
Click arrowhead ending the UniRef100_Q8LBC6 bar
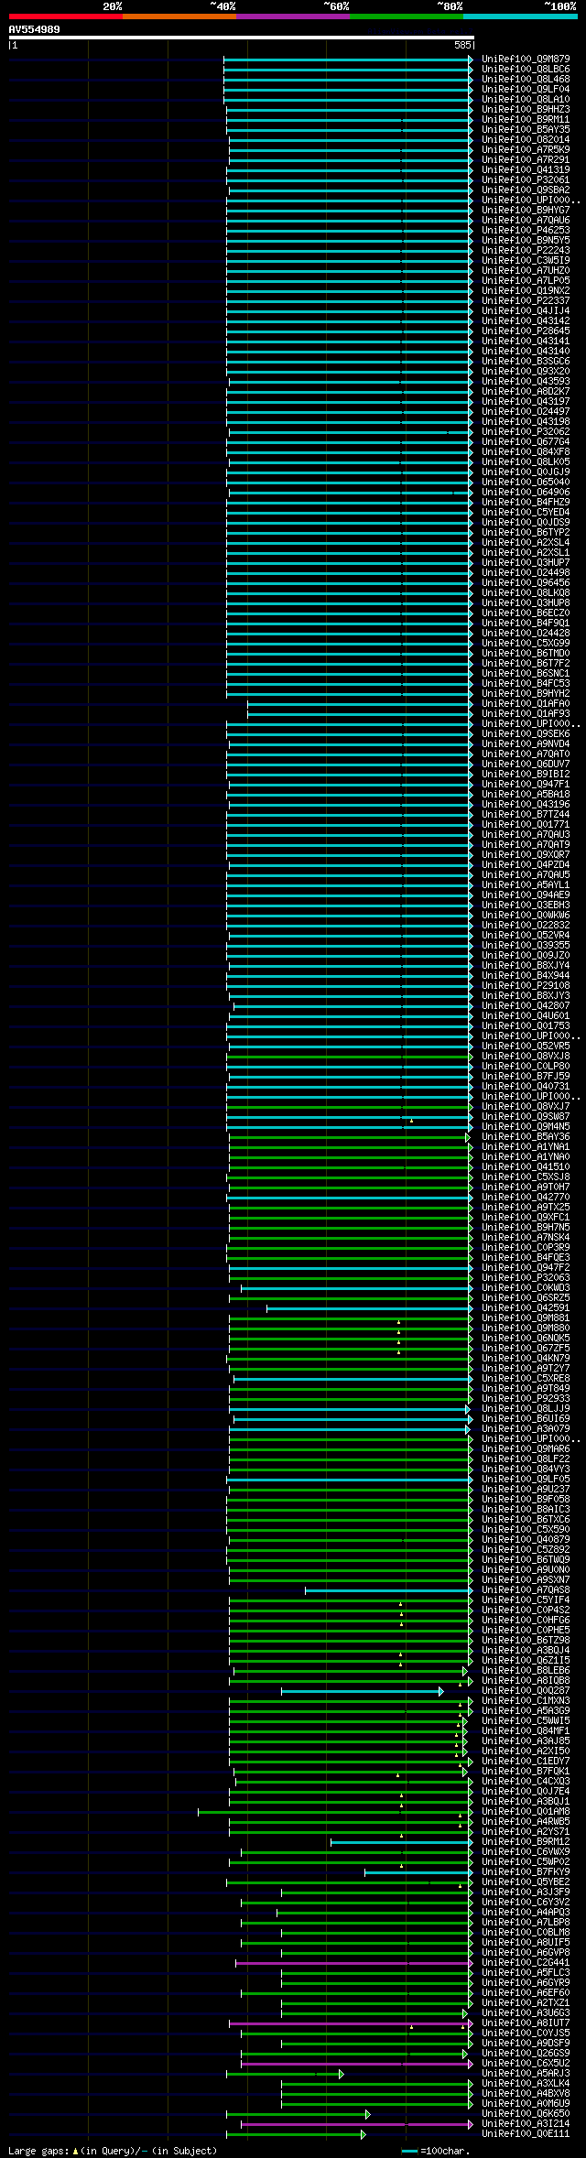click(471, 70)
